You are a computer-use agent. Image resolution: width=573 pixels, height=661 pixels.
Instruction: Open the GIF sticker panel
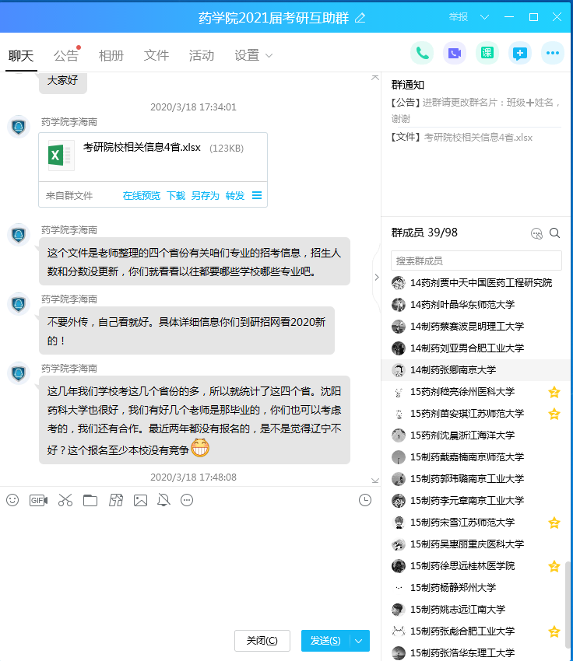(x=38, y=500)
